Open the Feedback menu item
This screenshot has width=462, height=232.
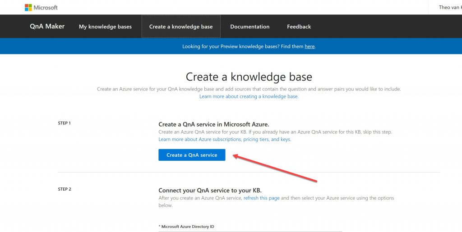point(299,27)
